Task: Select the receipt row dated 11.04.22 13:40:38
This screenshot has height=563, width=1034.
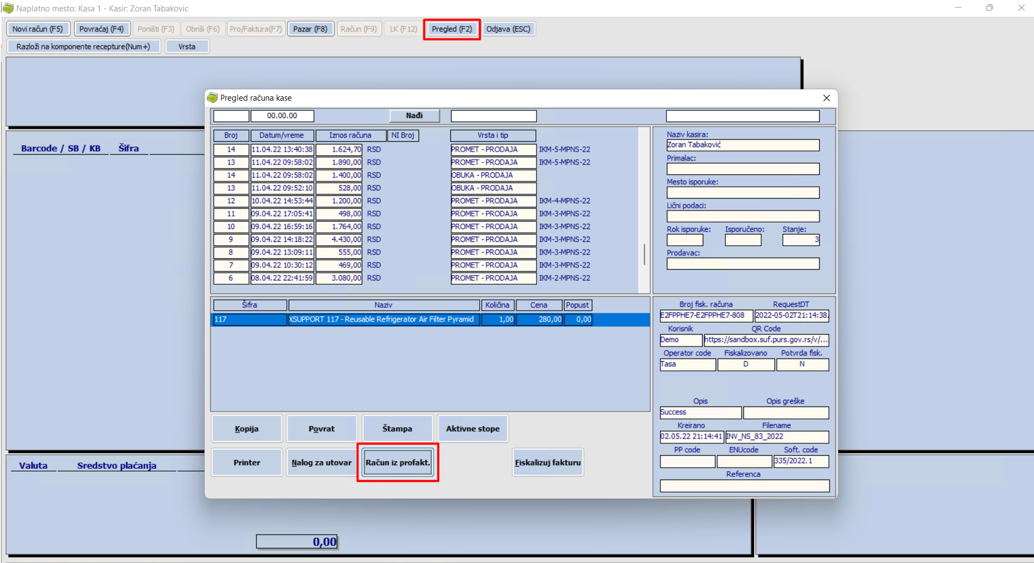Action: 402,149
